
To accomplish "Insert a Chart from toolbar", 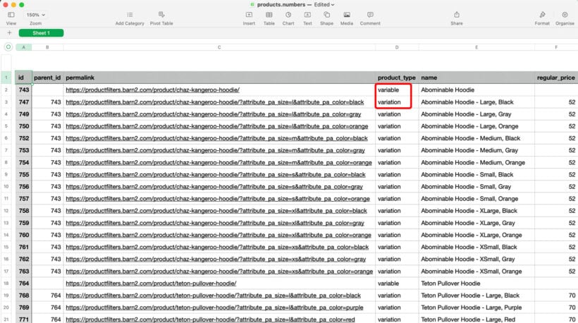I will point(288,15).
